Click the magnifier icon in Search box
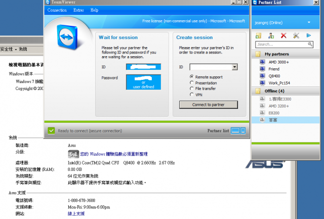Viewport: 324px width, 219px height. tap(310, 44)
